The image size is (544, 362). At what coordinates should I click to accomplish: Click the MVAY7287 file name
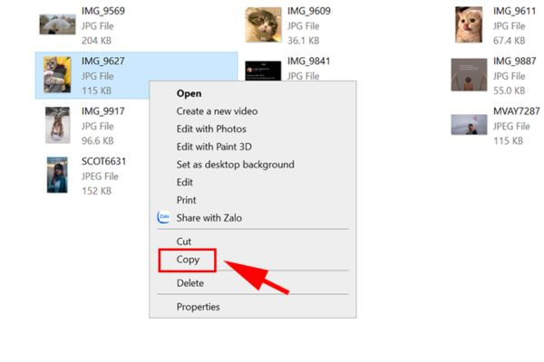pyautogui.click(x=517, y=111)
